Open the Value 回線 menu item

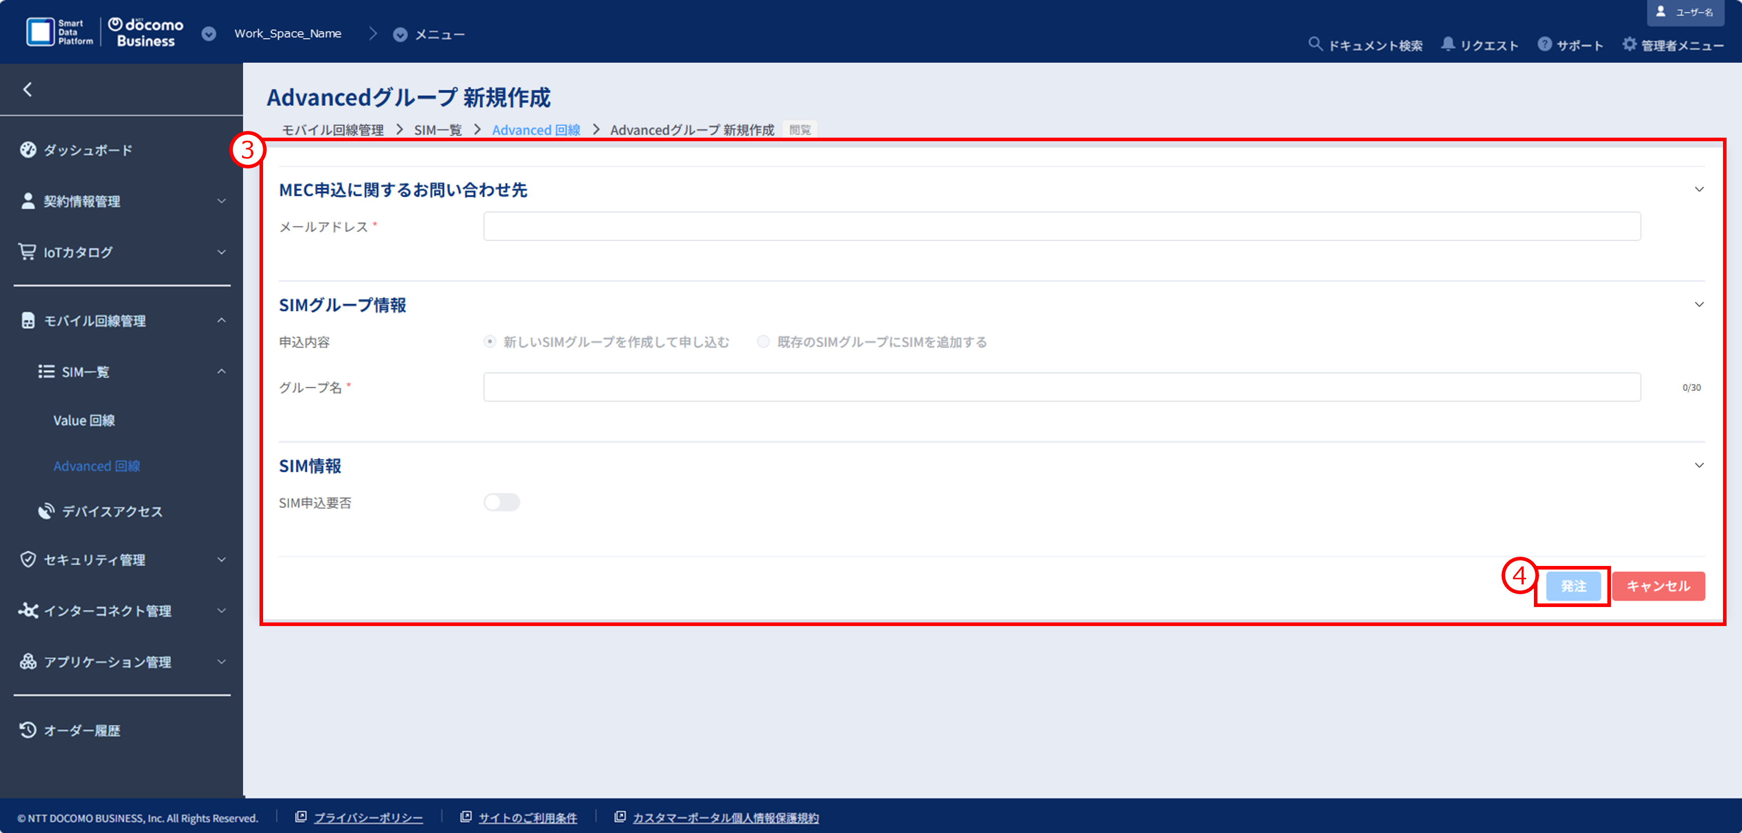point(84,420)
